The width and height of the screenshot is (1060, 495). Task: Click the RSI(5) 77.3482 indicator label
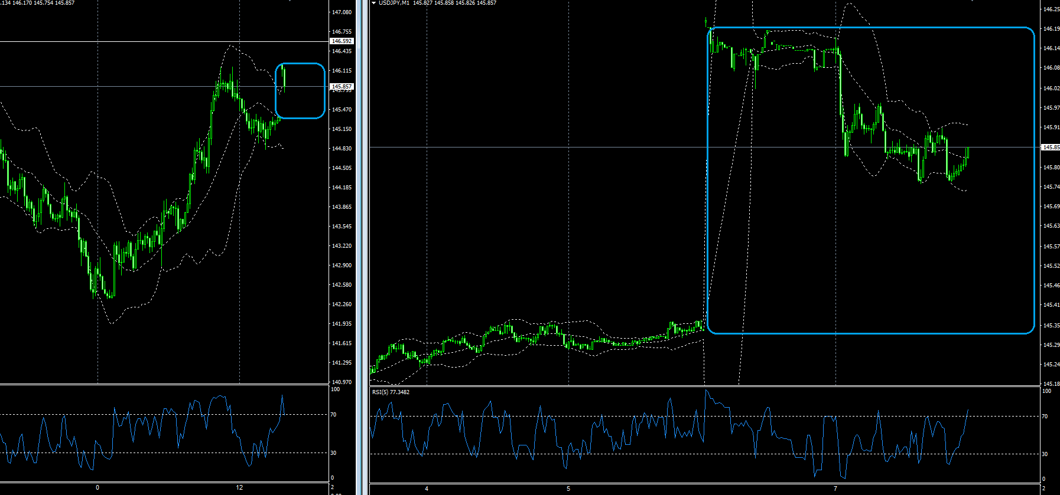[391, 392]
